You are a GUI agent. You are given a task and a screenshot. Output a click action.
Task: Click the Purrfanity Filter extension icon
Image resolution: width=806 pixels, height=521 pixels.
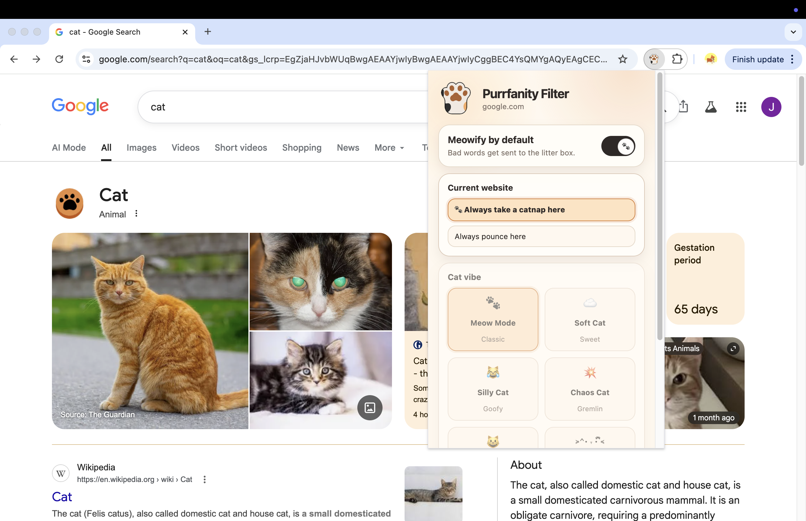coord(654,59)
